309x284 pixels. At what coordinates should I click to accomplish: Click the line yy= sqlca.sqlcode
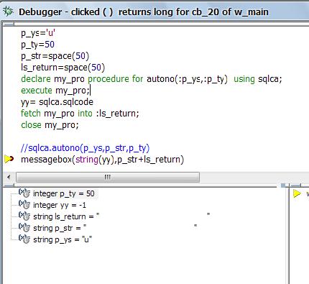point(57,102)
